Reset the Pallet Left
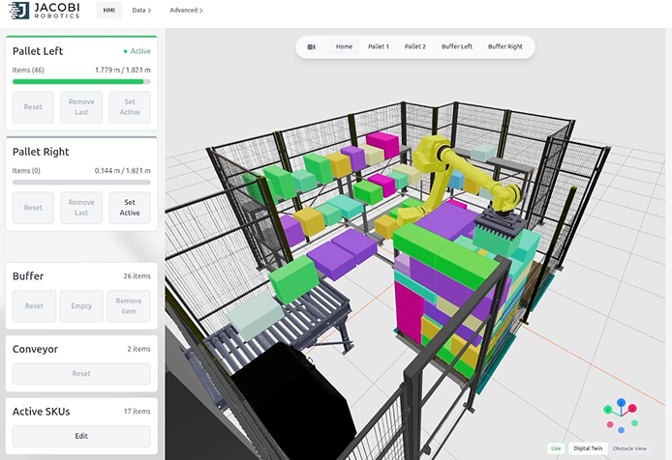 coord(33,107)
